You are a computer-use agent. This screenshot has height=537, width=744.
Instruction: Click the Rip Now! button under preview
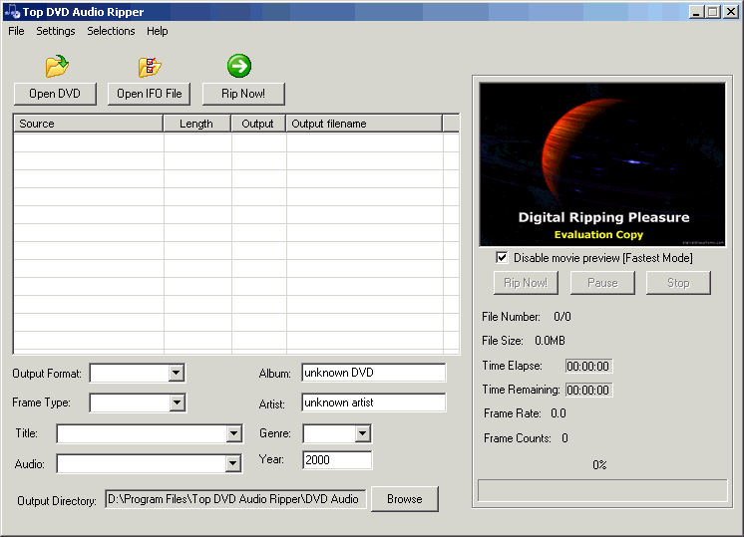tap(526, 283)
